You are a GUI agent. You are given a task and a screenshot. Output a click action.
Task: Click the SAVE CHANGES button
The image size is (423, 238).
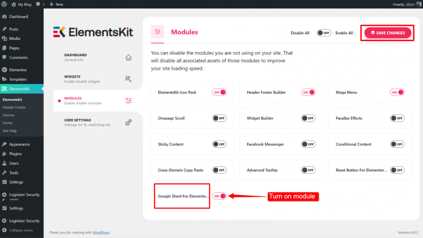pyautogui.click(x=387, y=33)
